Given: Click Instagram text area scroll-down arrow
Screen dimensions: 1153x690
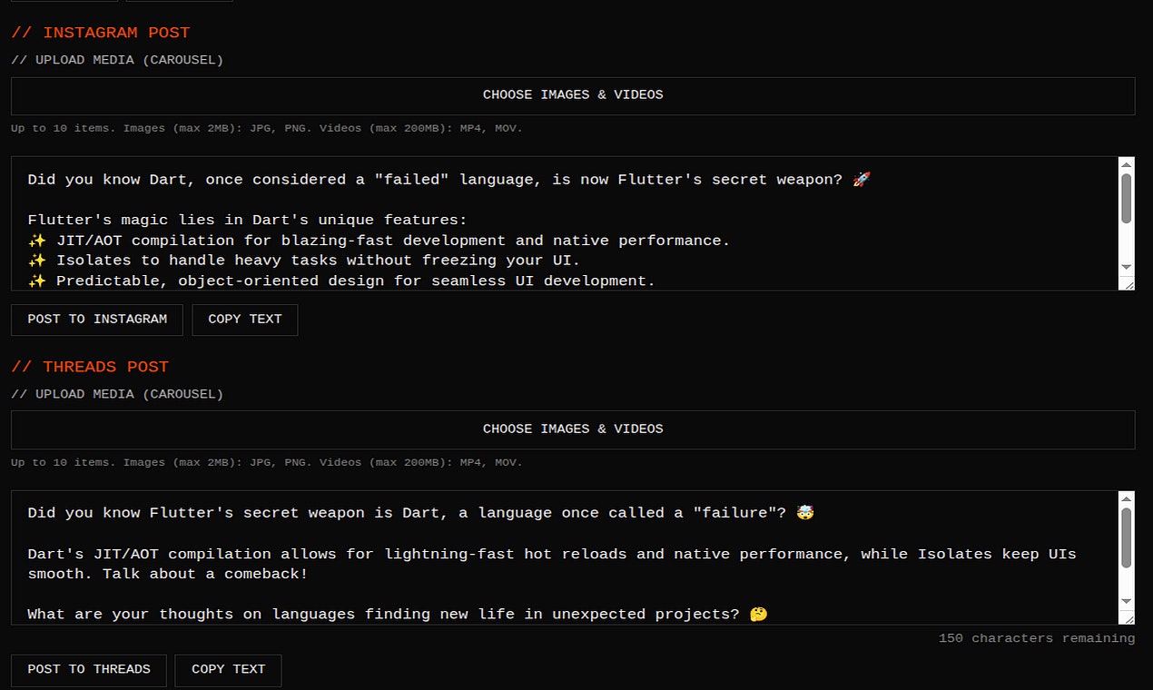Looking at the screenshot, I should coord(1127,267).
